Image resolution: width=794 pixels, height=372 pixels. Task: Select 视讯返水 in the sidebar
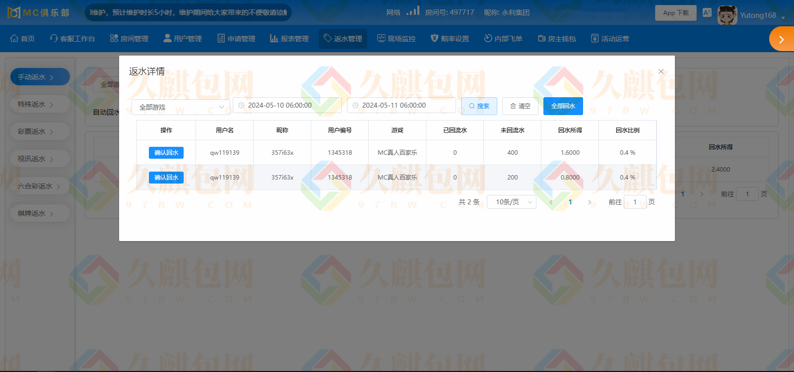click(40, 159)
